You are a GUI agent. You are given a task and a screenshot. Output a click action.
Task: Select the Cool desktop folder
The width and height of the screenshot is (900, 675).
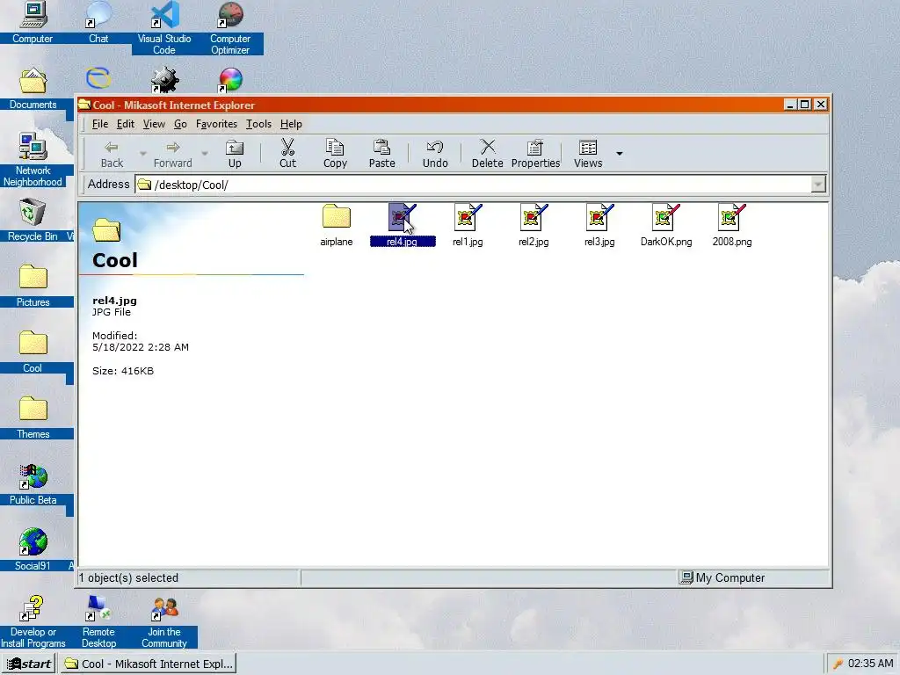(x=33, y=352)
